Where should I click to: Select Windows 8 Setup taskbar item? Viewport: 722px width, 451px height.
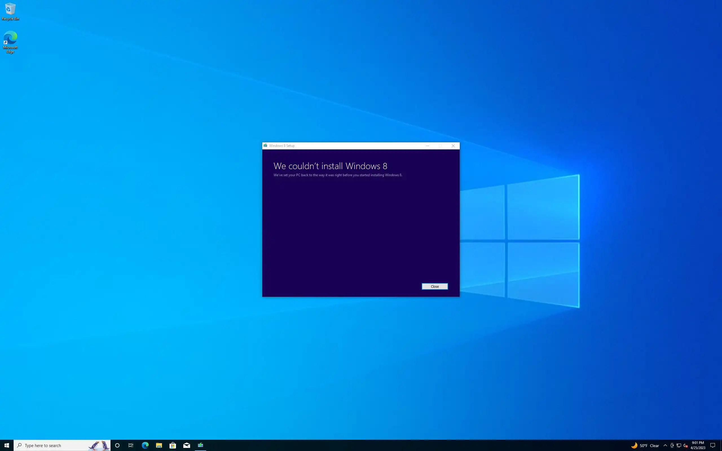point(201,445)
